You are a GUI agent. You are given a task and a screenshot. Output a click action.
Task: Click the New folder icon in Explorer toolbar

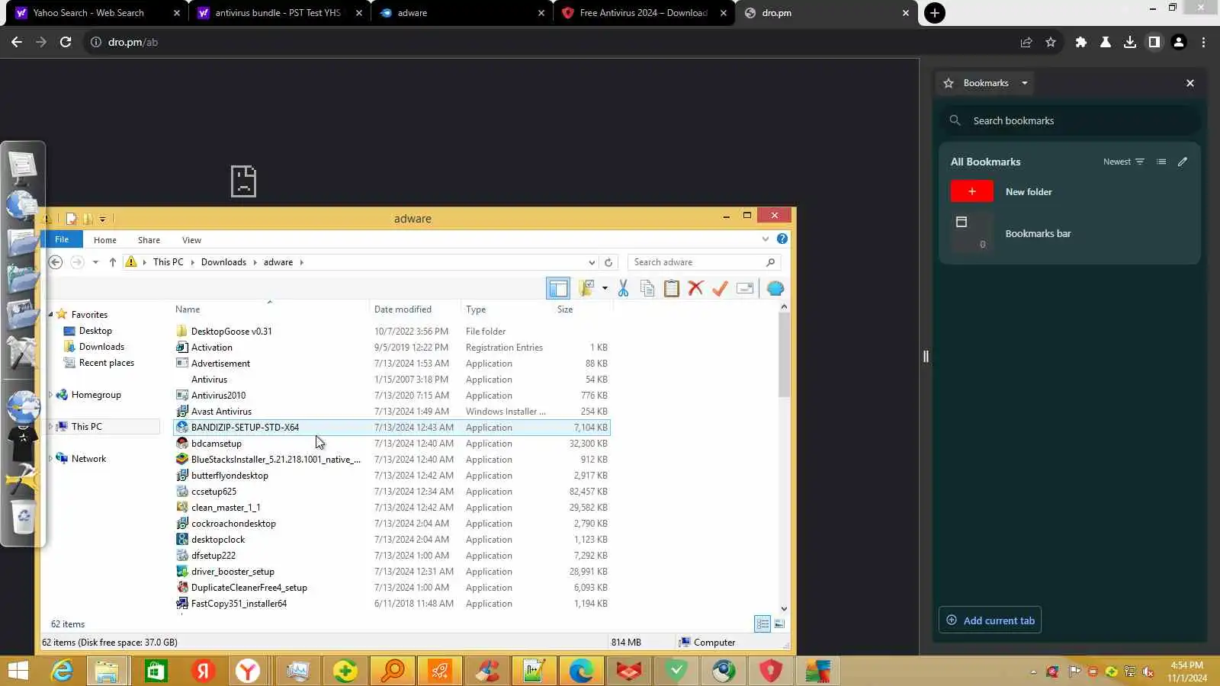tap(586, 288)
